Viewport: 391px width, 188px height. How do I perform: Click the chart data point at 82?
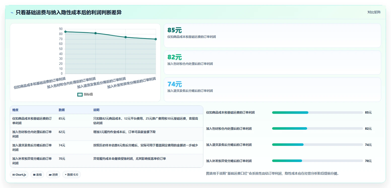click(95, 33)
